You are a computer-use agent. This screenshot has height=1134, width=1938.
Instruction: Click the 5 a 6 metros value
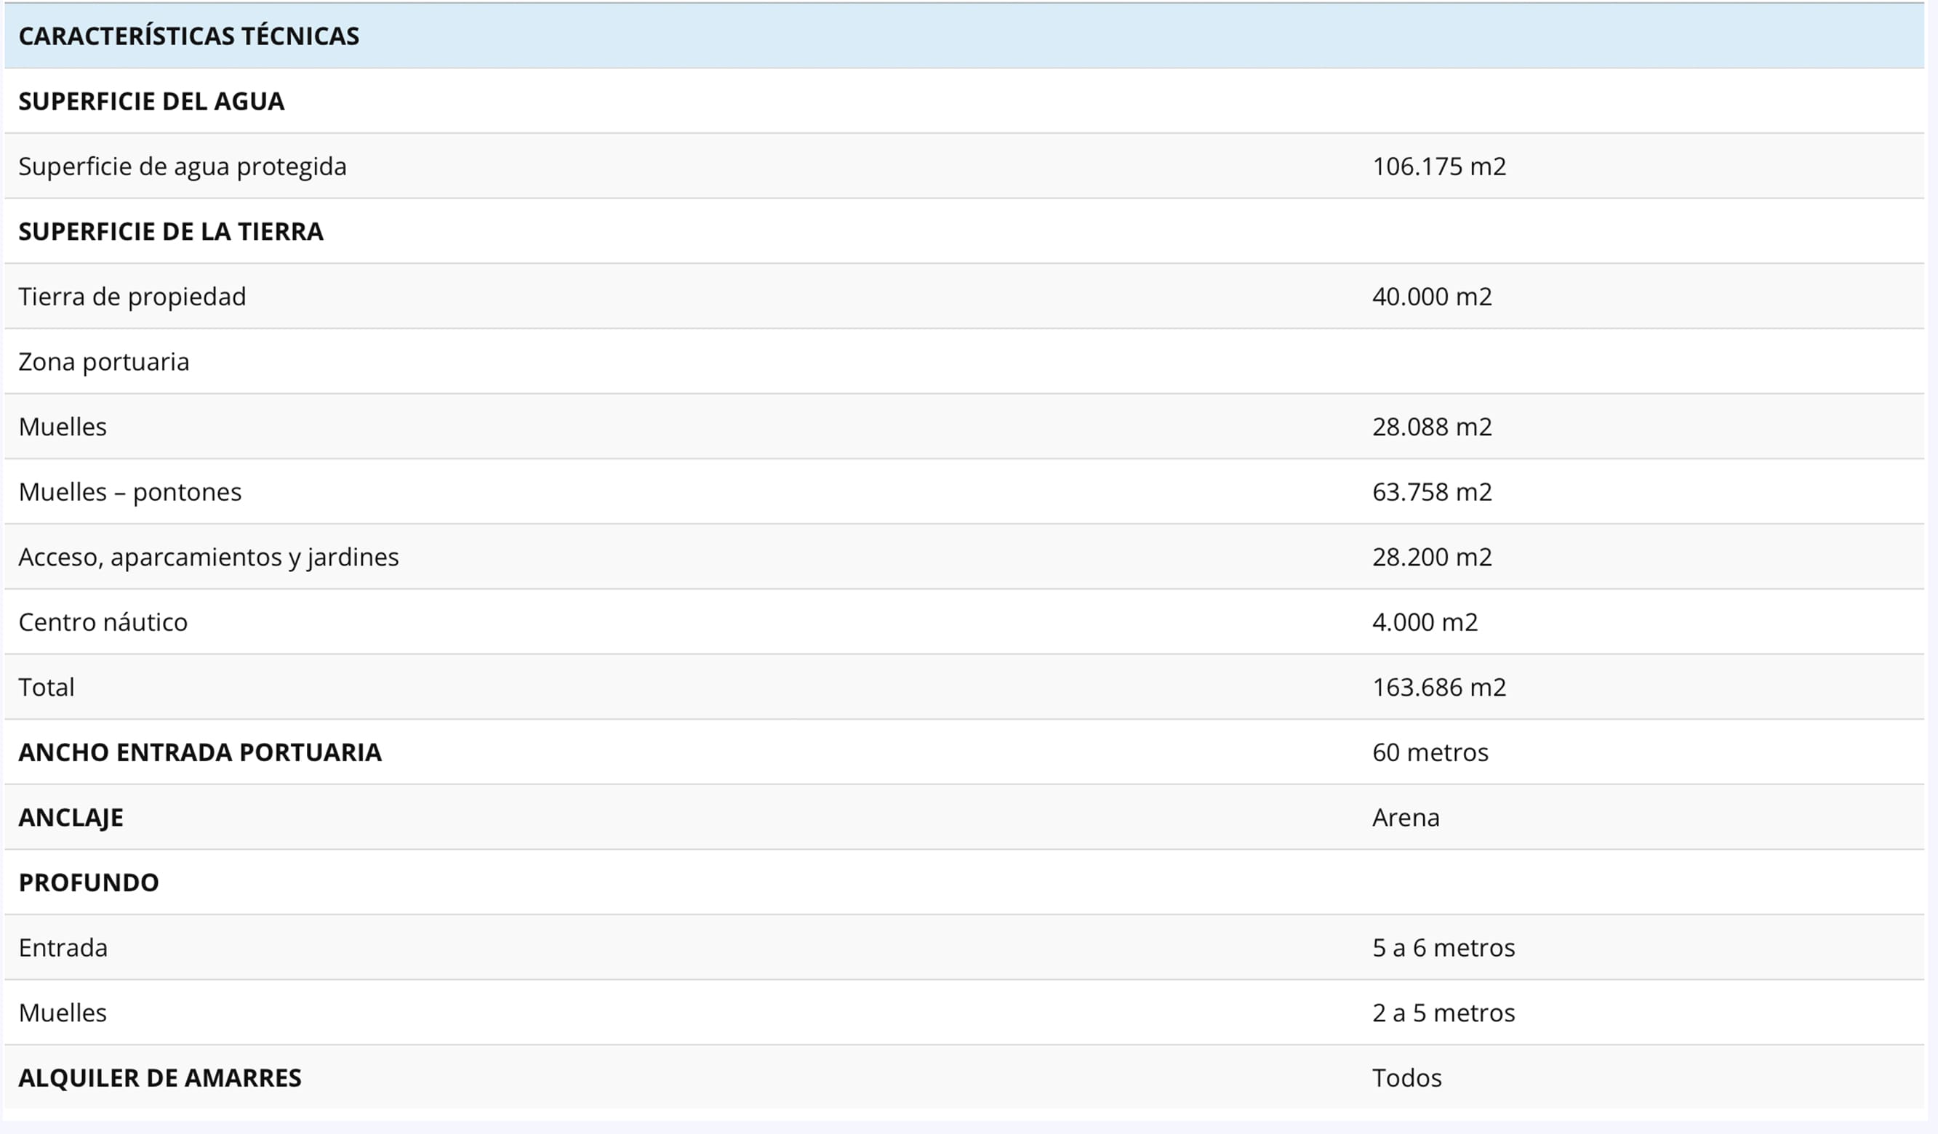pos(1443,948)
